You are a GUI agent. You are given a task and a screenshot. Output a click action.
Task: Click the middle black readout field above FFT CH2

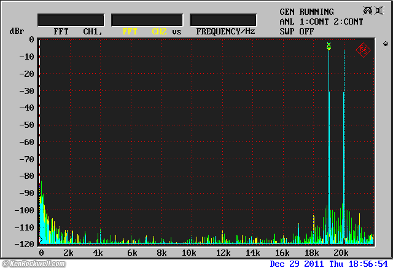pyautogui.click(x=147, y=20)
